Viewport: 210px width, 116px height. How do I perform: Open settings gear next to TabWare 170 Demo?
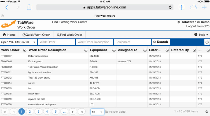click(x=179, y=22)
